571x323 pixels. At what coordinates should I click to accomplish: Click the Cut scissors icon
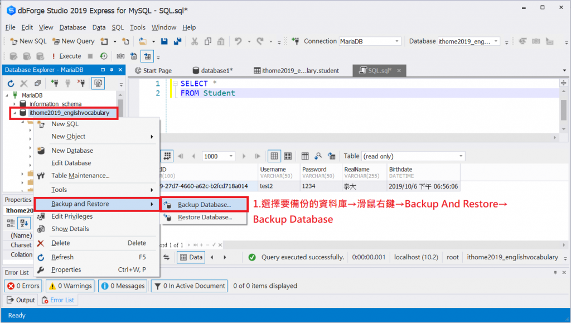195,41
